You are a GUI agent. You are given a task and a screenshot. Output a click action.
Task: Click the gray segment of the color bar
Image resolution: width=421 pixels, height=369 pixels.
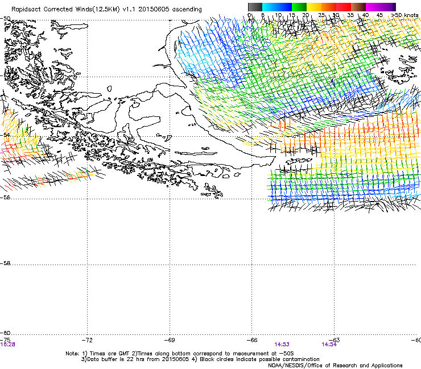[255, 7]
